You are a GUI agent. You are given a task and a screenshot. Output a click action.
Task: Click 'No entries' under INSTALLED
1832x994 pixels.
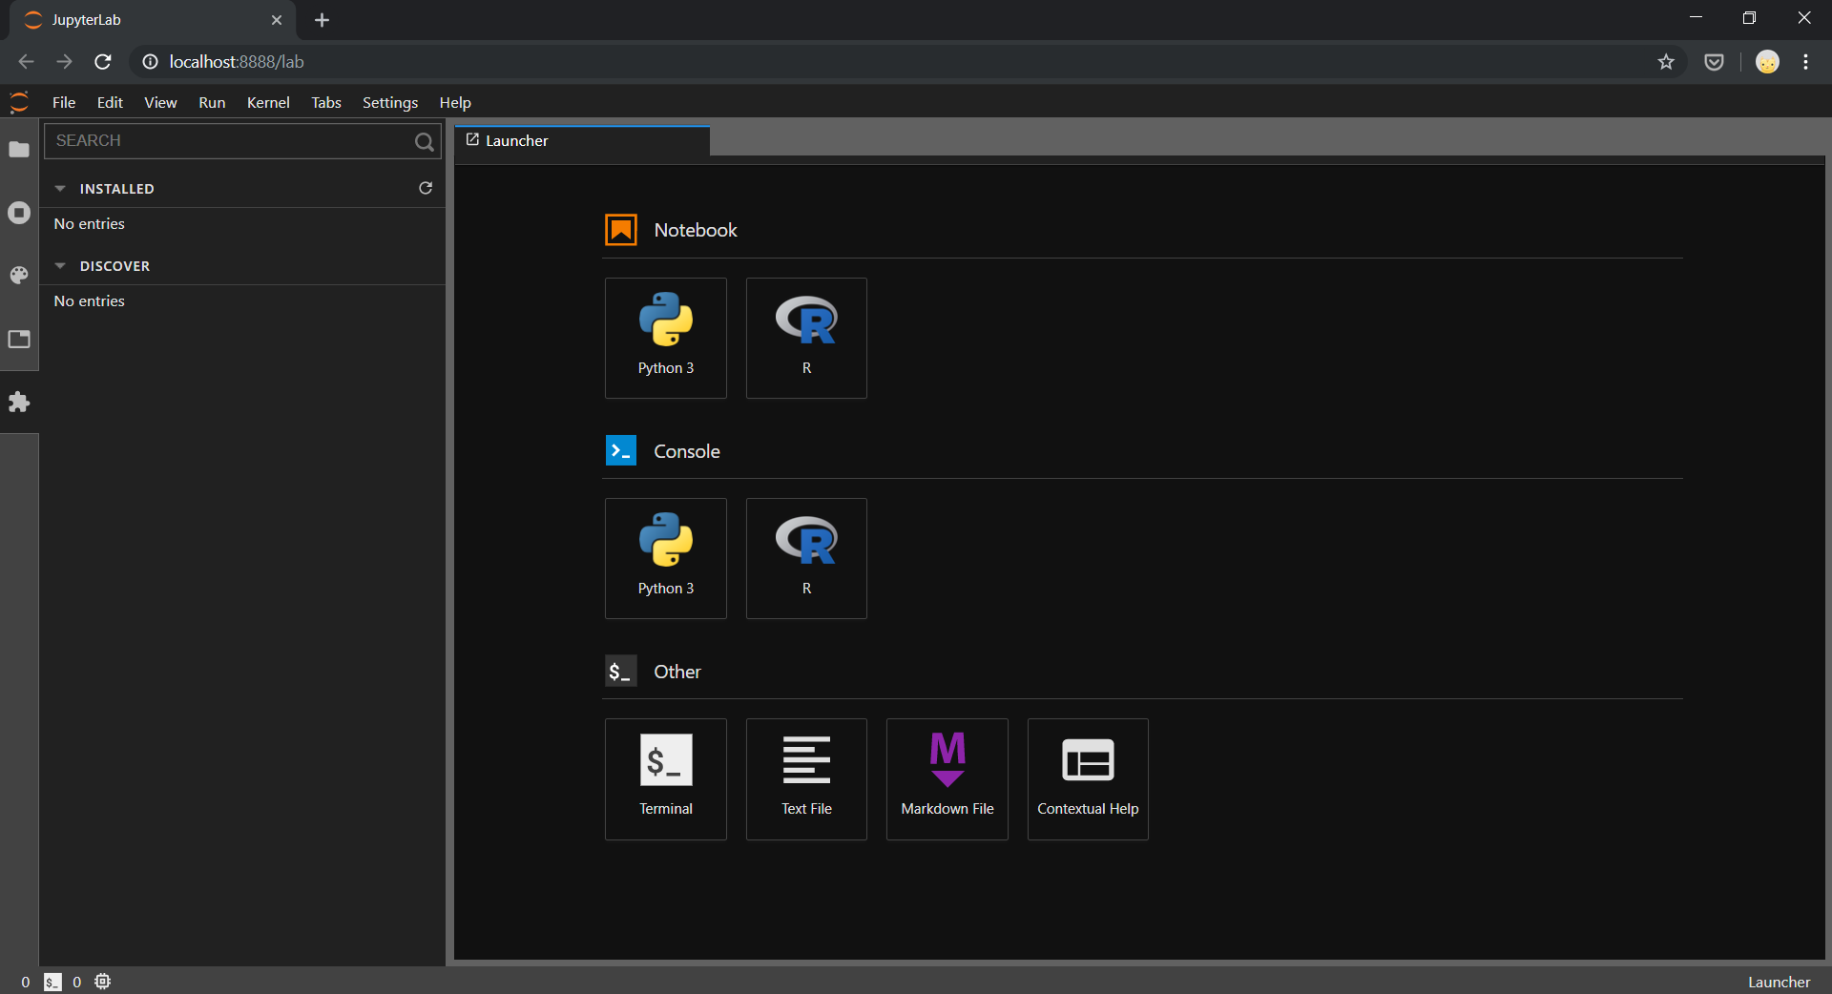90,224
